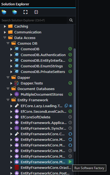Viewport: 110px width, 175px height.
Task: Click green check status next to CosmosDB
Action: pyautogui.click(x=70, y=49)
